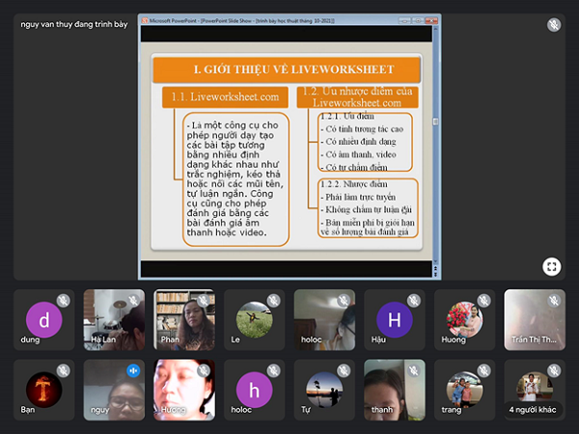The width and height of the screenshot is (579, 434).
Task: Select the flaming T avatar labeled Bạn
Action: point(44,390)
